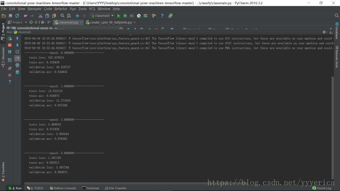Click the Replace icon in the toolbar
This screenshot has width=340, height=191.
click(69, 16)
